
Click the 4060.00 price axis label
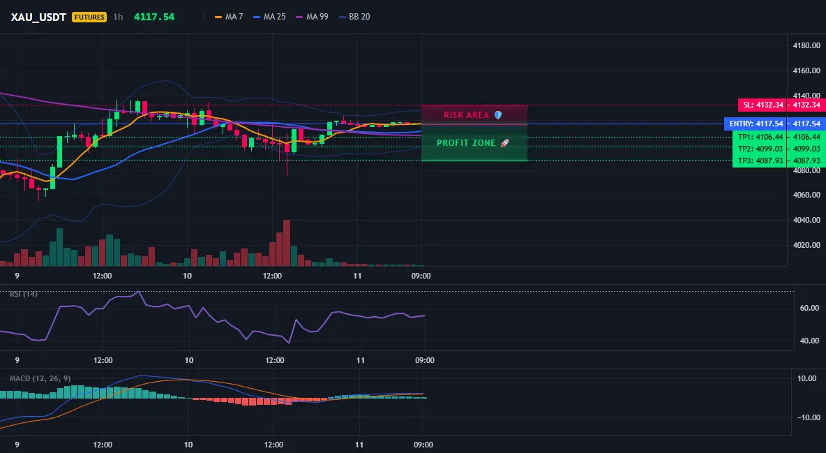click(x=806, y=195)
